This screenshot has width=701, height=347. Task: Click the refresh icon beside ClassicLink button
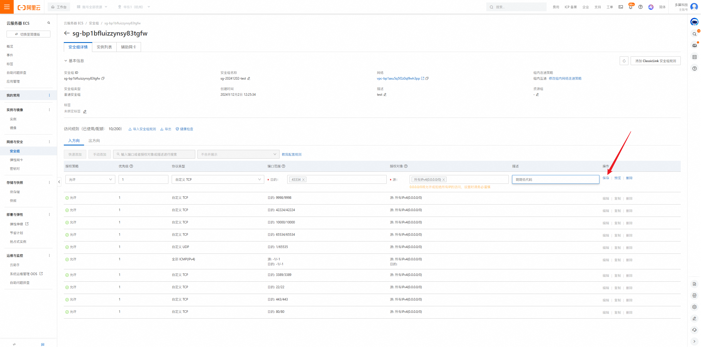tap(624, 61)
